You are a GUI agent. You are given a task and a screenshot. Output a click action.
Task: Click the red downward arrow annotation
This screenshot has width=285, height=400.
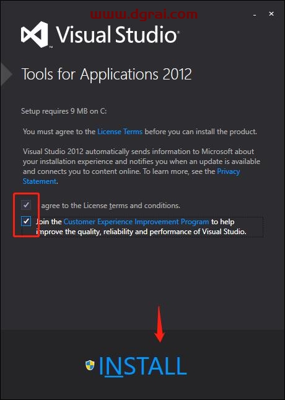[160, 324]
